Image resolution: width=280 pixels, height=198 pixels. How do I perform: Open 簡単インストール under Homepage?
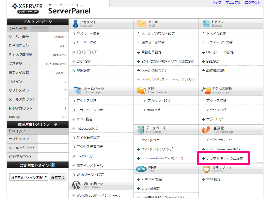click(90, 165)
